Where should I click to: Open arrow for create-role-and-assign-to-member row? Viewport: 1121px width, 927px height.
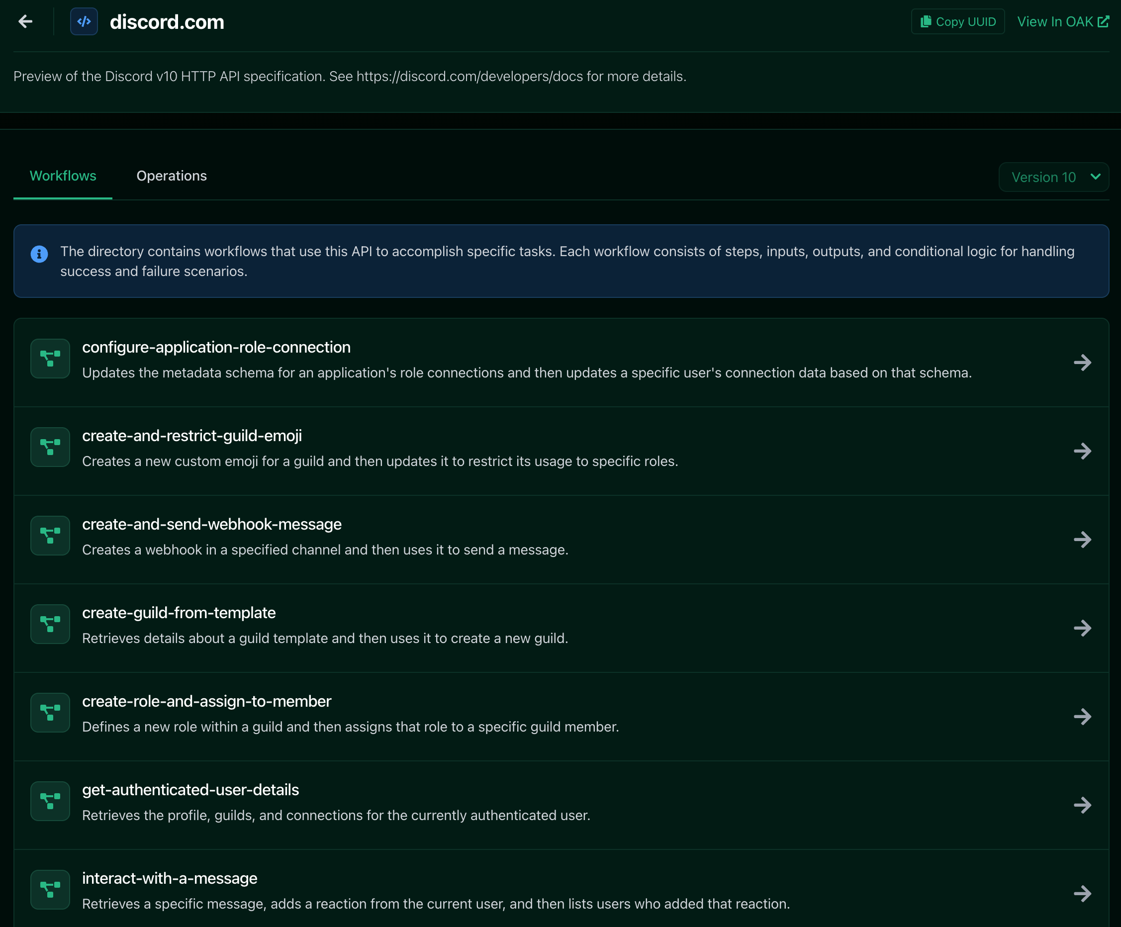tap(1083, 717)
